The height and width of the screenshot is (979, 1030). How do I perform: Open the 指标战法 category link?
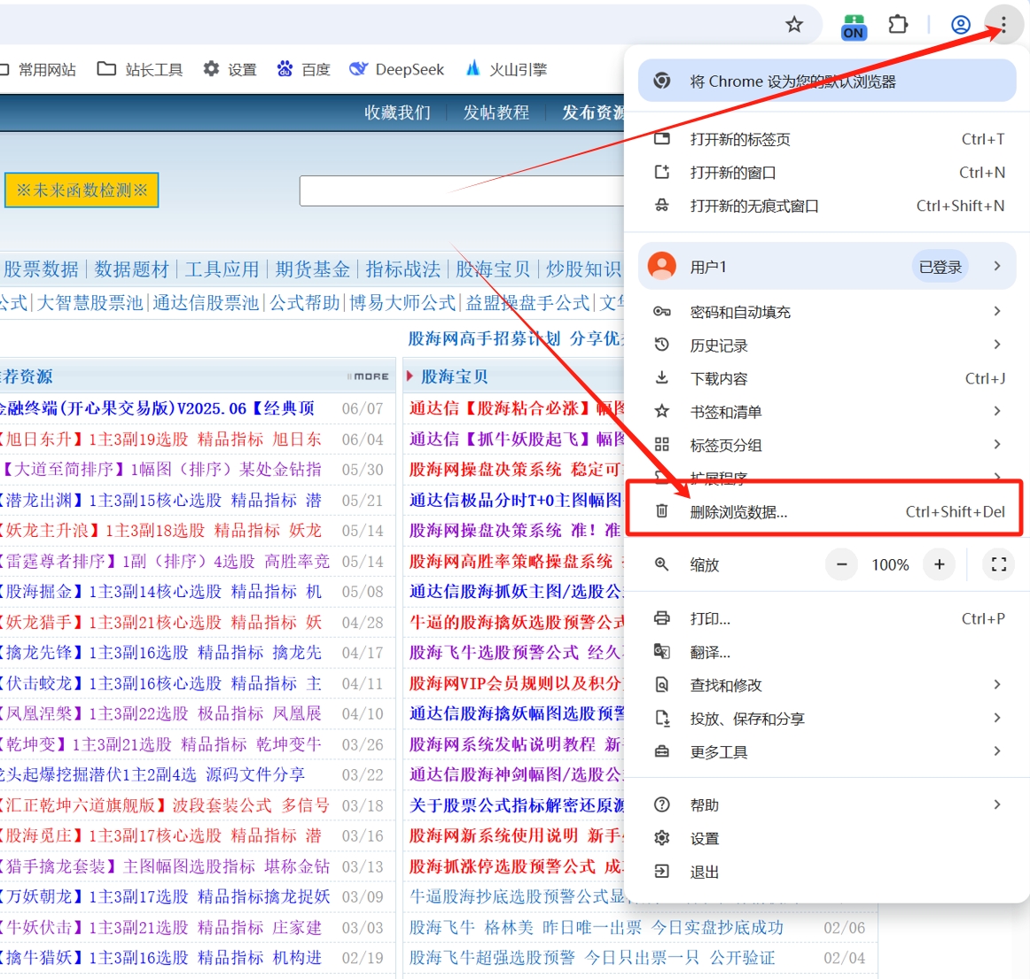[x=402, y=268]
